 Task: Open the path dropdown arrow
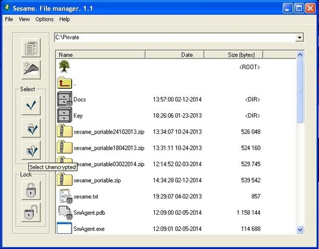tap(299, 38)
